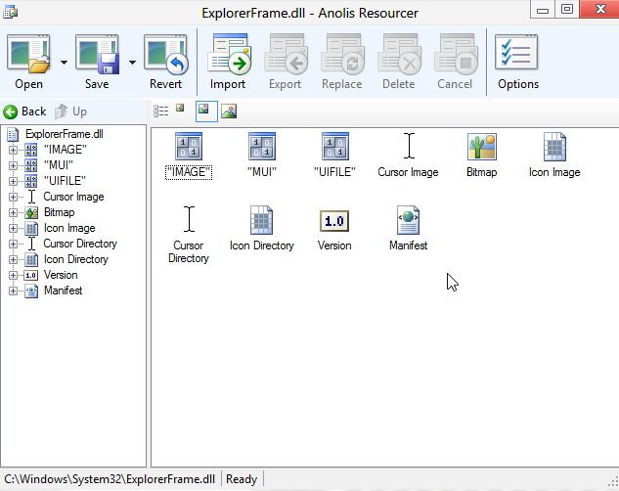This screenshot has width=619, height=491.
Task: Select the "MUI" binary icon in content pane
Action: pos(262,147)
